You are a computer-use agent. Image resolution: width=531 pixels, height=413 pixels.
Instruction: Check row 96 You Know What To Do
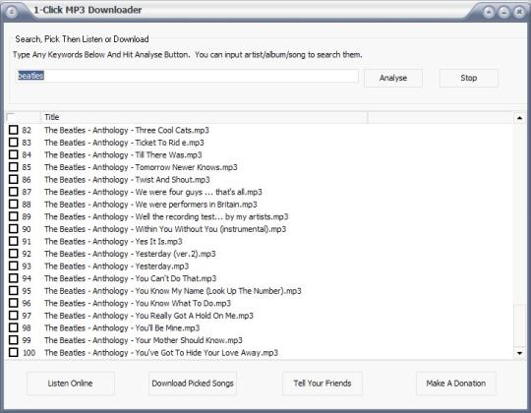coord(14,303)
